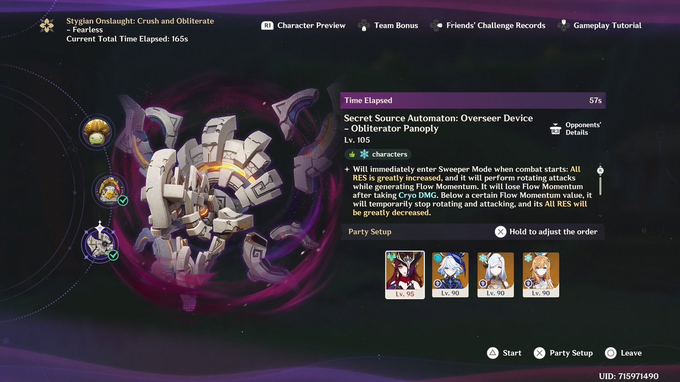
Task: Click the cross icon beside bottom Party Setup
Action: click(539, 353)
